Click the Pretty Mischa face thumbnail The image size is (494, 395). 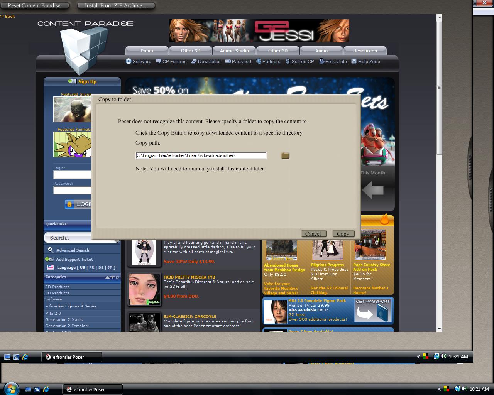(x=144, y=289)
